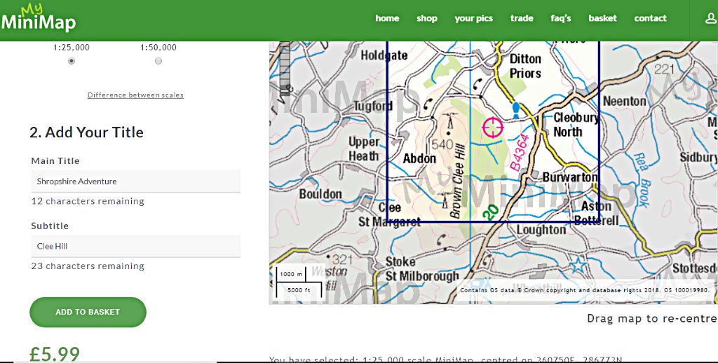Click the Bouldon map label
The width and height of the screenshot is (718, 363).
click(x=320, y=194)
